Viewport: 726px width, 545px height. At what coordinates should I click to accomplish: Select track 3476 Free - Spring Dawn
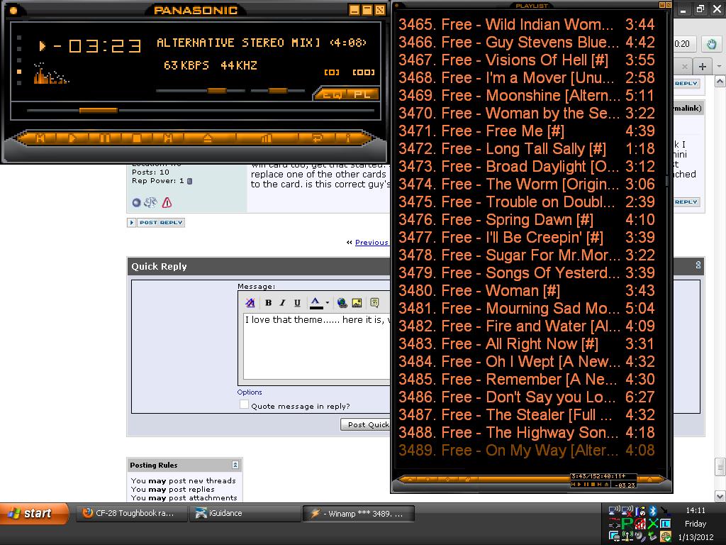(x=527, y=219)
